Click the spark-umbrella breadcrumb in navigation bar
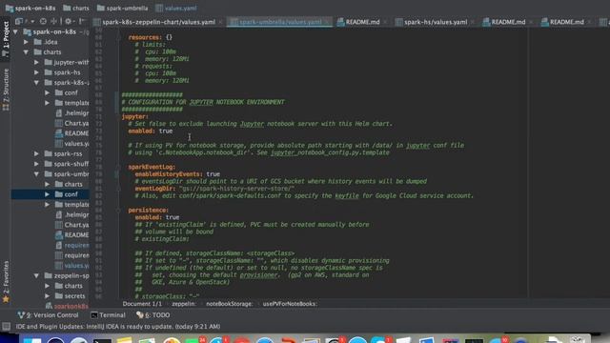 coord(122,8)
